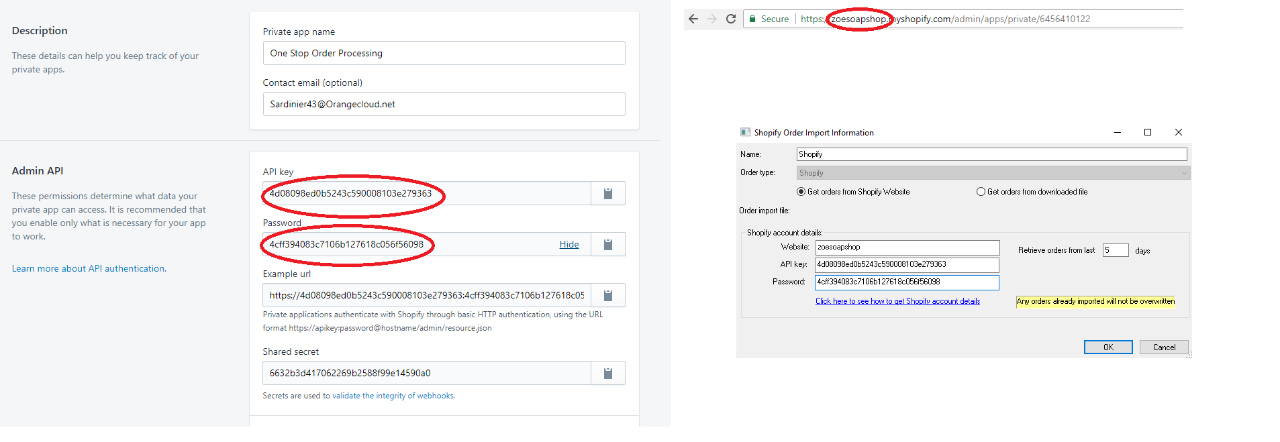Click the yellow 'orders already imported' notice
The height and width of the screenshot is (442, 1280).
click(x=1095, y=301)
